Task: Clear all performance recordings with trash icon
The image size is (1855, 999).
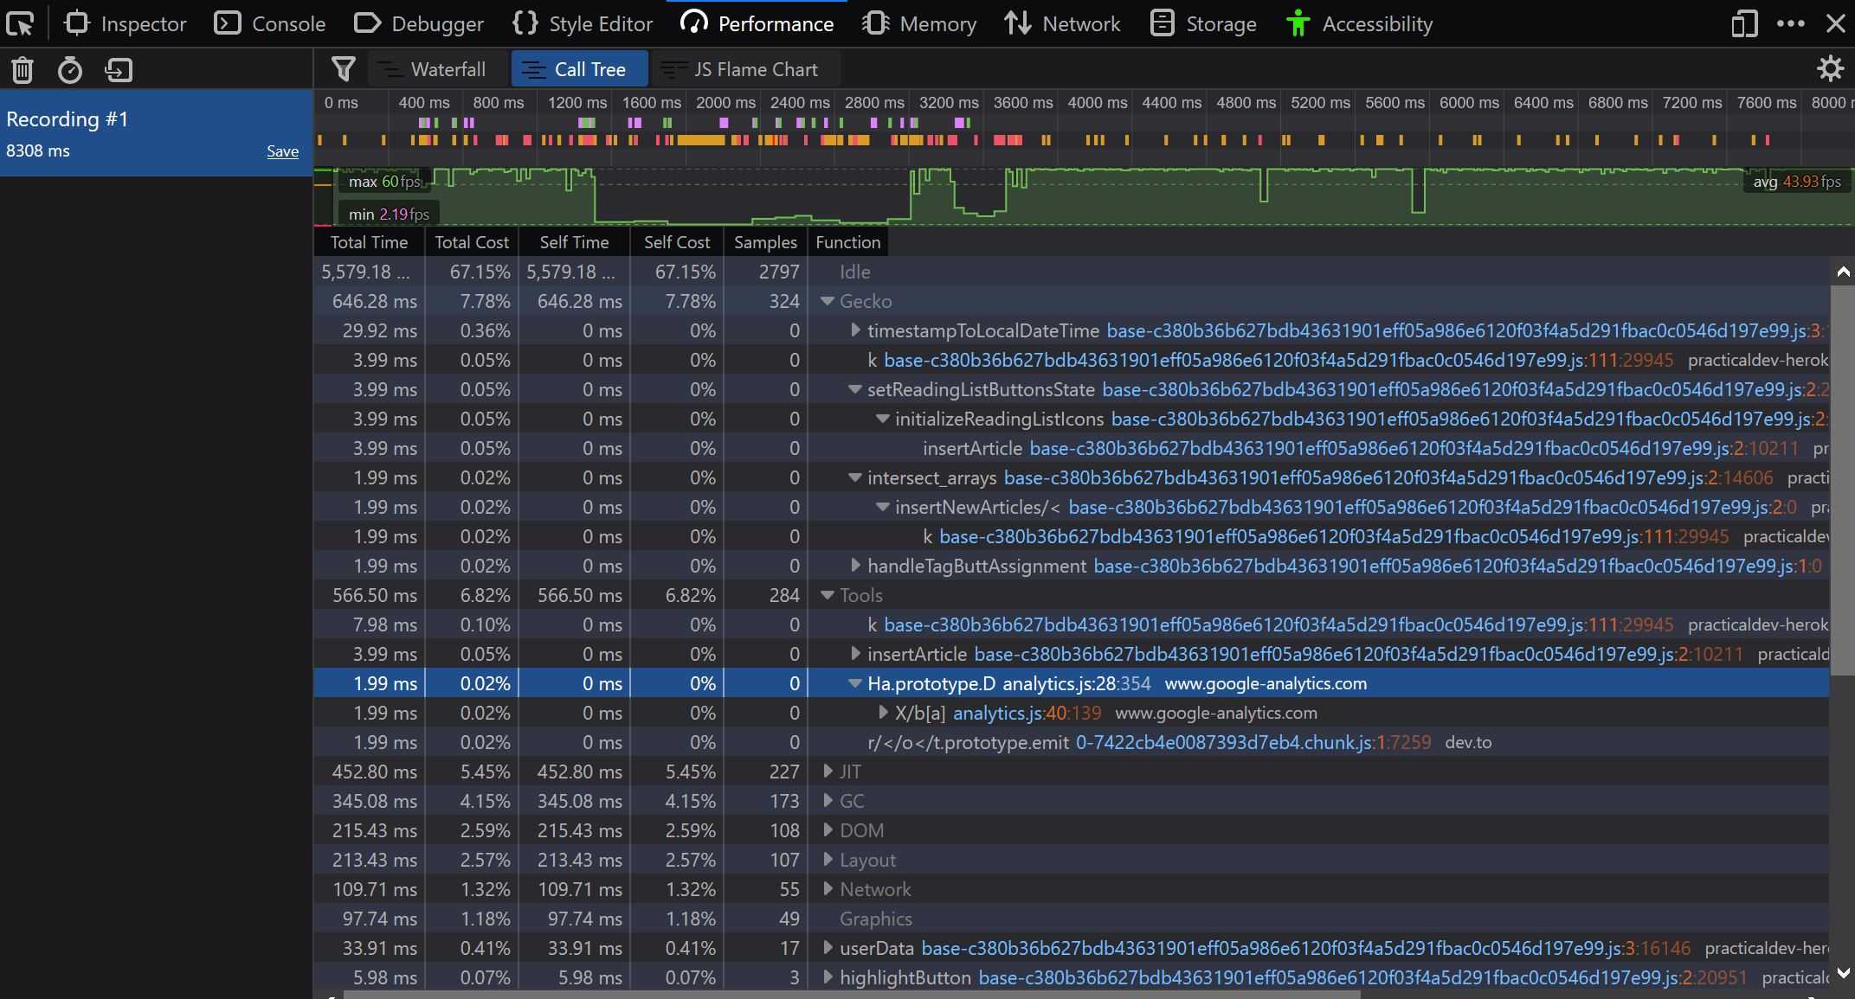Action: click(22, 70)
